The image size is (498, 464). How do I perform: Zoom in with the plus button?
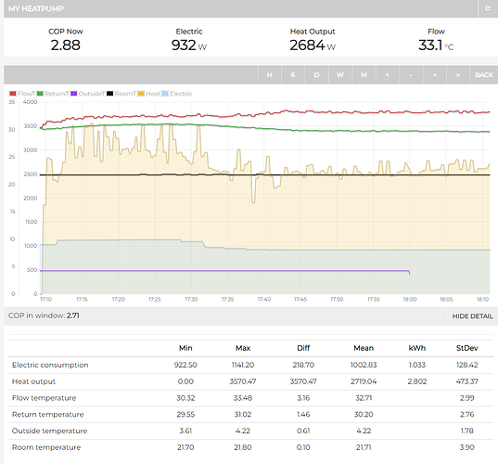pyautogui.click(x=387, y=75)
